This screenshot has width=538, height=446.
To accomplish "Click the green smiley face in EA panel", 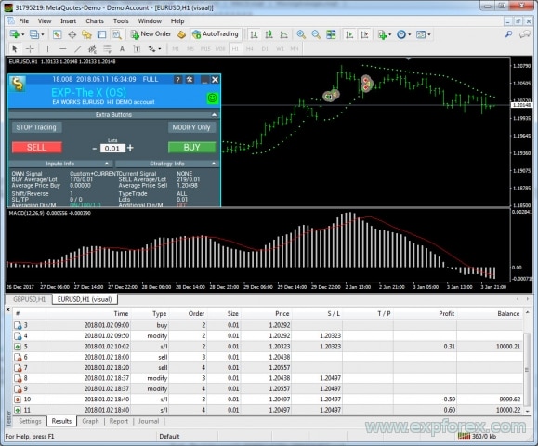I will (x=213, y=98).
